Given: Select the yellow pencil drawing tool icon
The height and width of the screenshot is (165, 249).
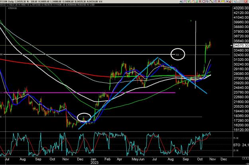Looking at the screenshot, I should pos(192,2).
